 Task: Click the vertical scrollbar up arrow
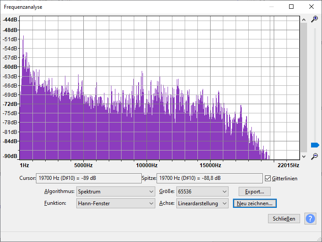point(304,20)
